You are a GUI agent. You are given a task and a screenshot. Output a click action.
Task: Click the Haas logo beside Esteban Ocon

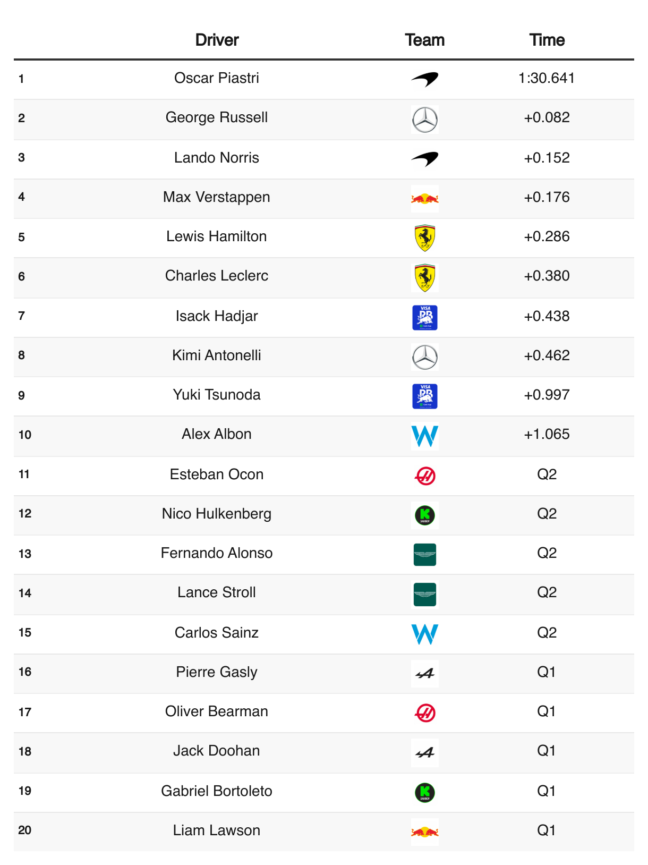(425, 476)
